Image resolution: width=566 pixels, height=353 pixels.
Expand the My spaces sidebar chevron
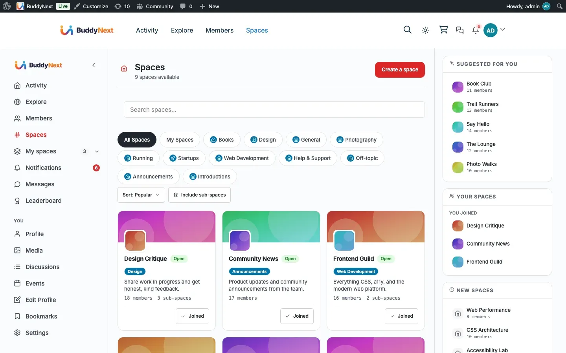(x=97, y=151)
